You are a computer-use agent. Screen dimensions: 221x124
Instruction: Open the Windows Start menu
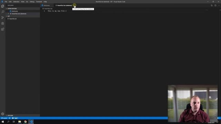(x=3, y=122)
